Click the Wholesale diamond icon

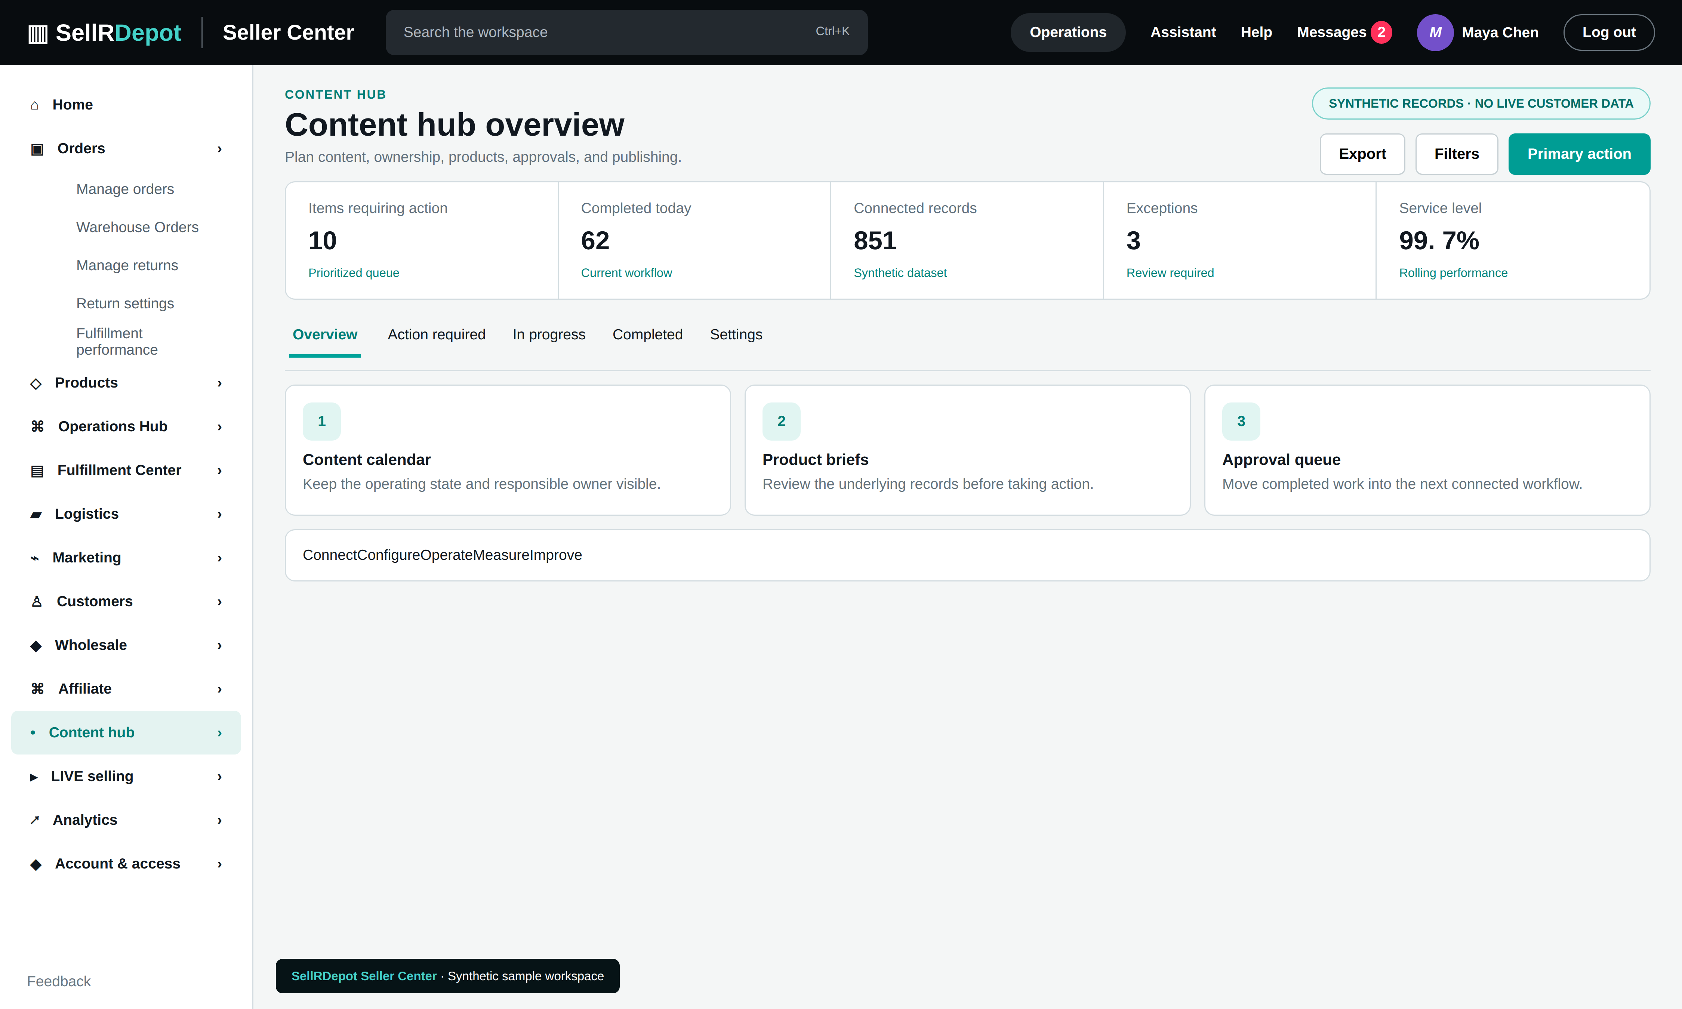click(36, 645)
